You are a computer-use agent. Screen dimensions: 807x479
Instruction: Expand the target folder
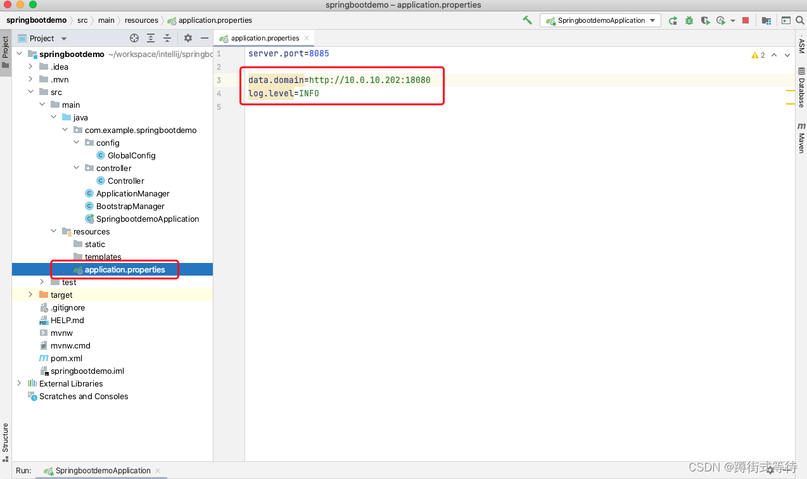point(30,295)
